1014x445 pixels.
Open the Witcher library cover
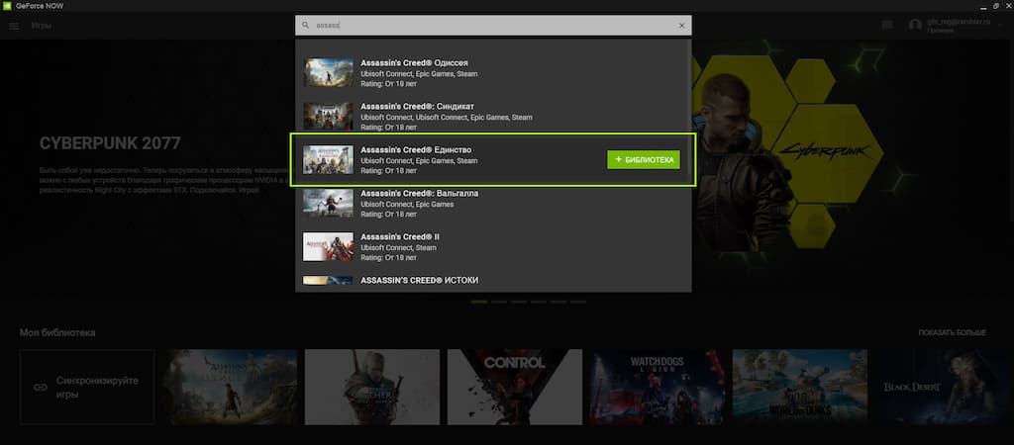pos(372,387)
